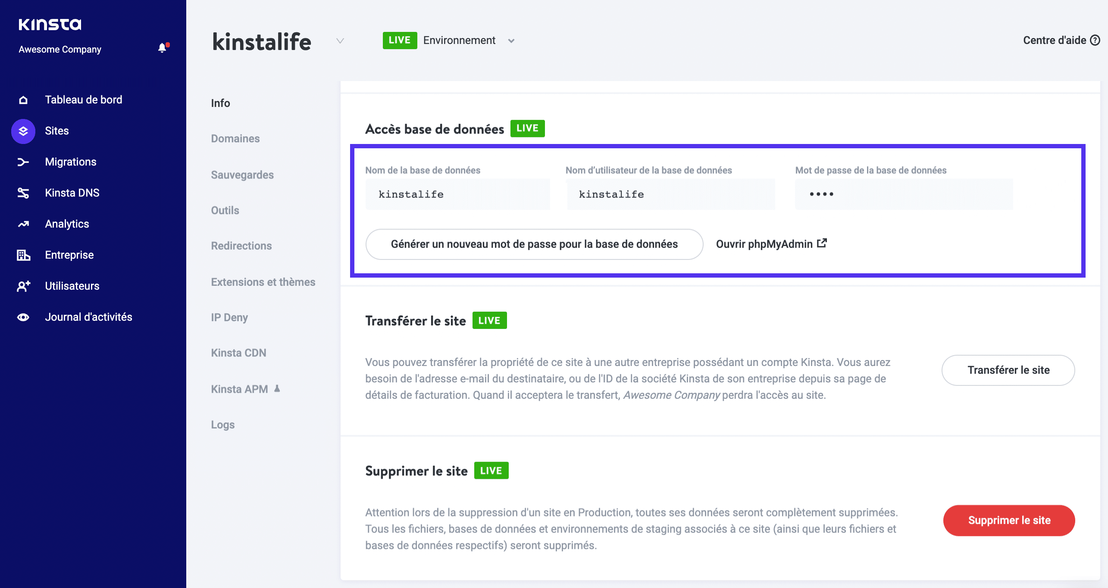The image size is (1108, 588).
Task: Click the warning icon beside Kinsta APM
Action: click(276, 388)
